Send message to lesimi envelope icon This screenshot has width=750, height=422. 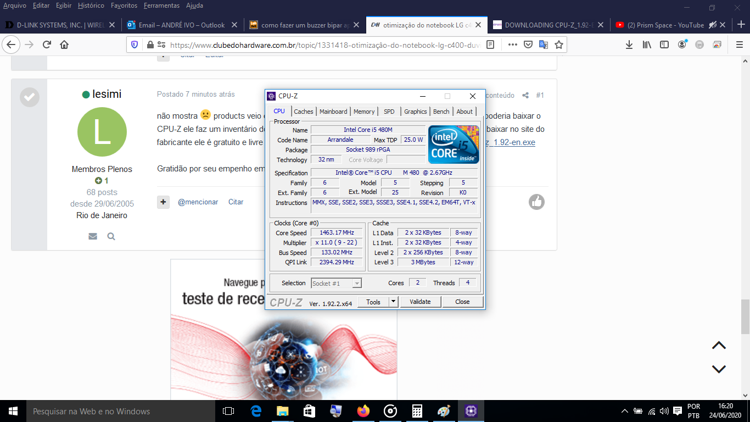(x=93, y=236)
